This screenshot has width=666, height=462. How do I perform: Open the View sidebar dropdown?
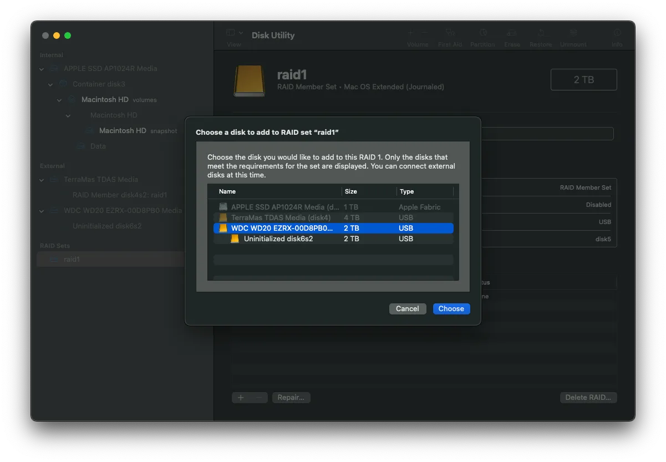(x=235, y=33)
